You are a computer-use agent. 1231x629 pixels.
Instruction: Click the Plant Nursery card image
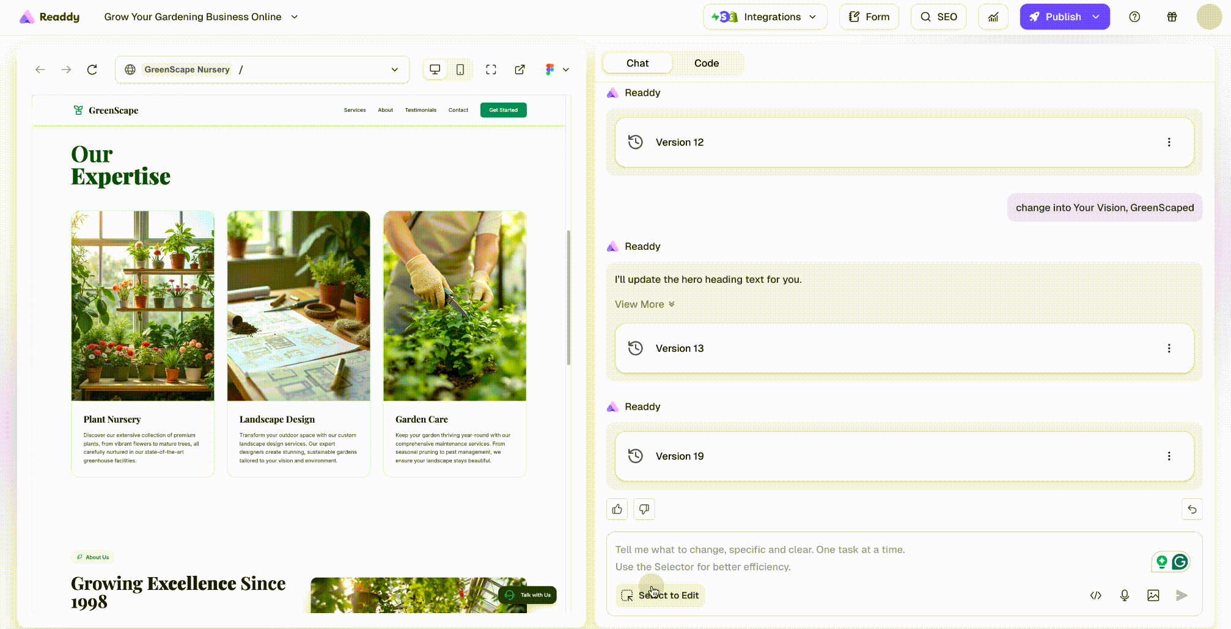[x=143, y=306]
